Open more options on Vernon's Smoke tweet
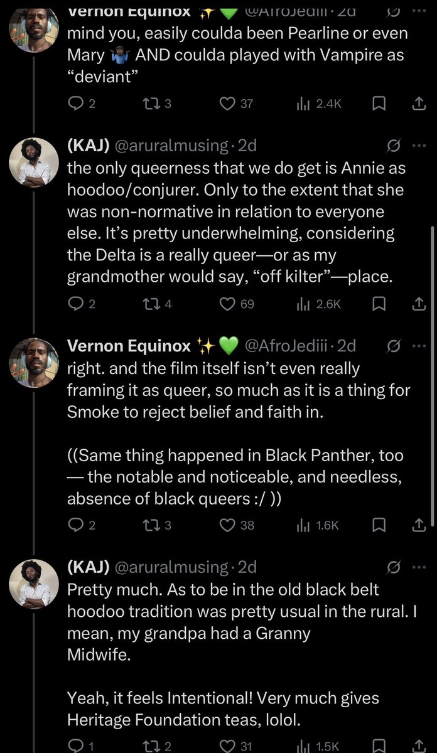This screenshot has height=753, width=437. (418, 345)
